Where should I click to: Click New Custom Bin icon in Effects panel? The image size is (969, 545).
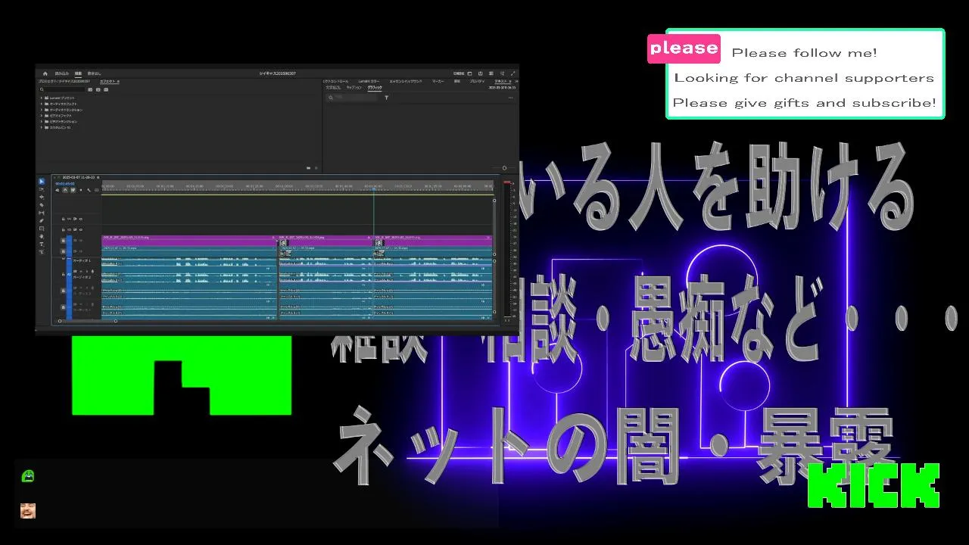(308, 168)
